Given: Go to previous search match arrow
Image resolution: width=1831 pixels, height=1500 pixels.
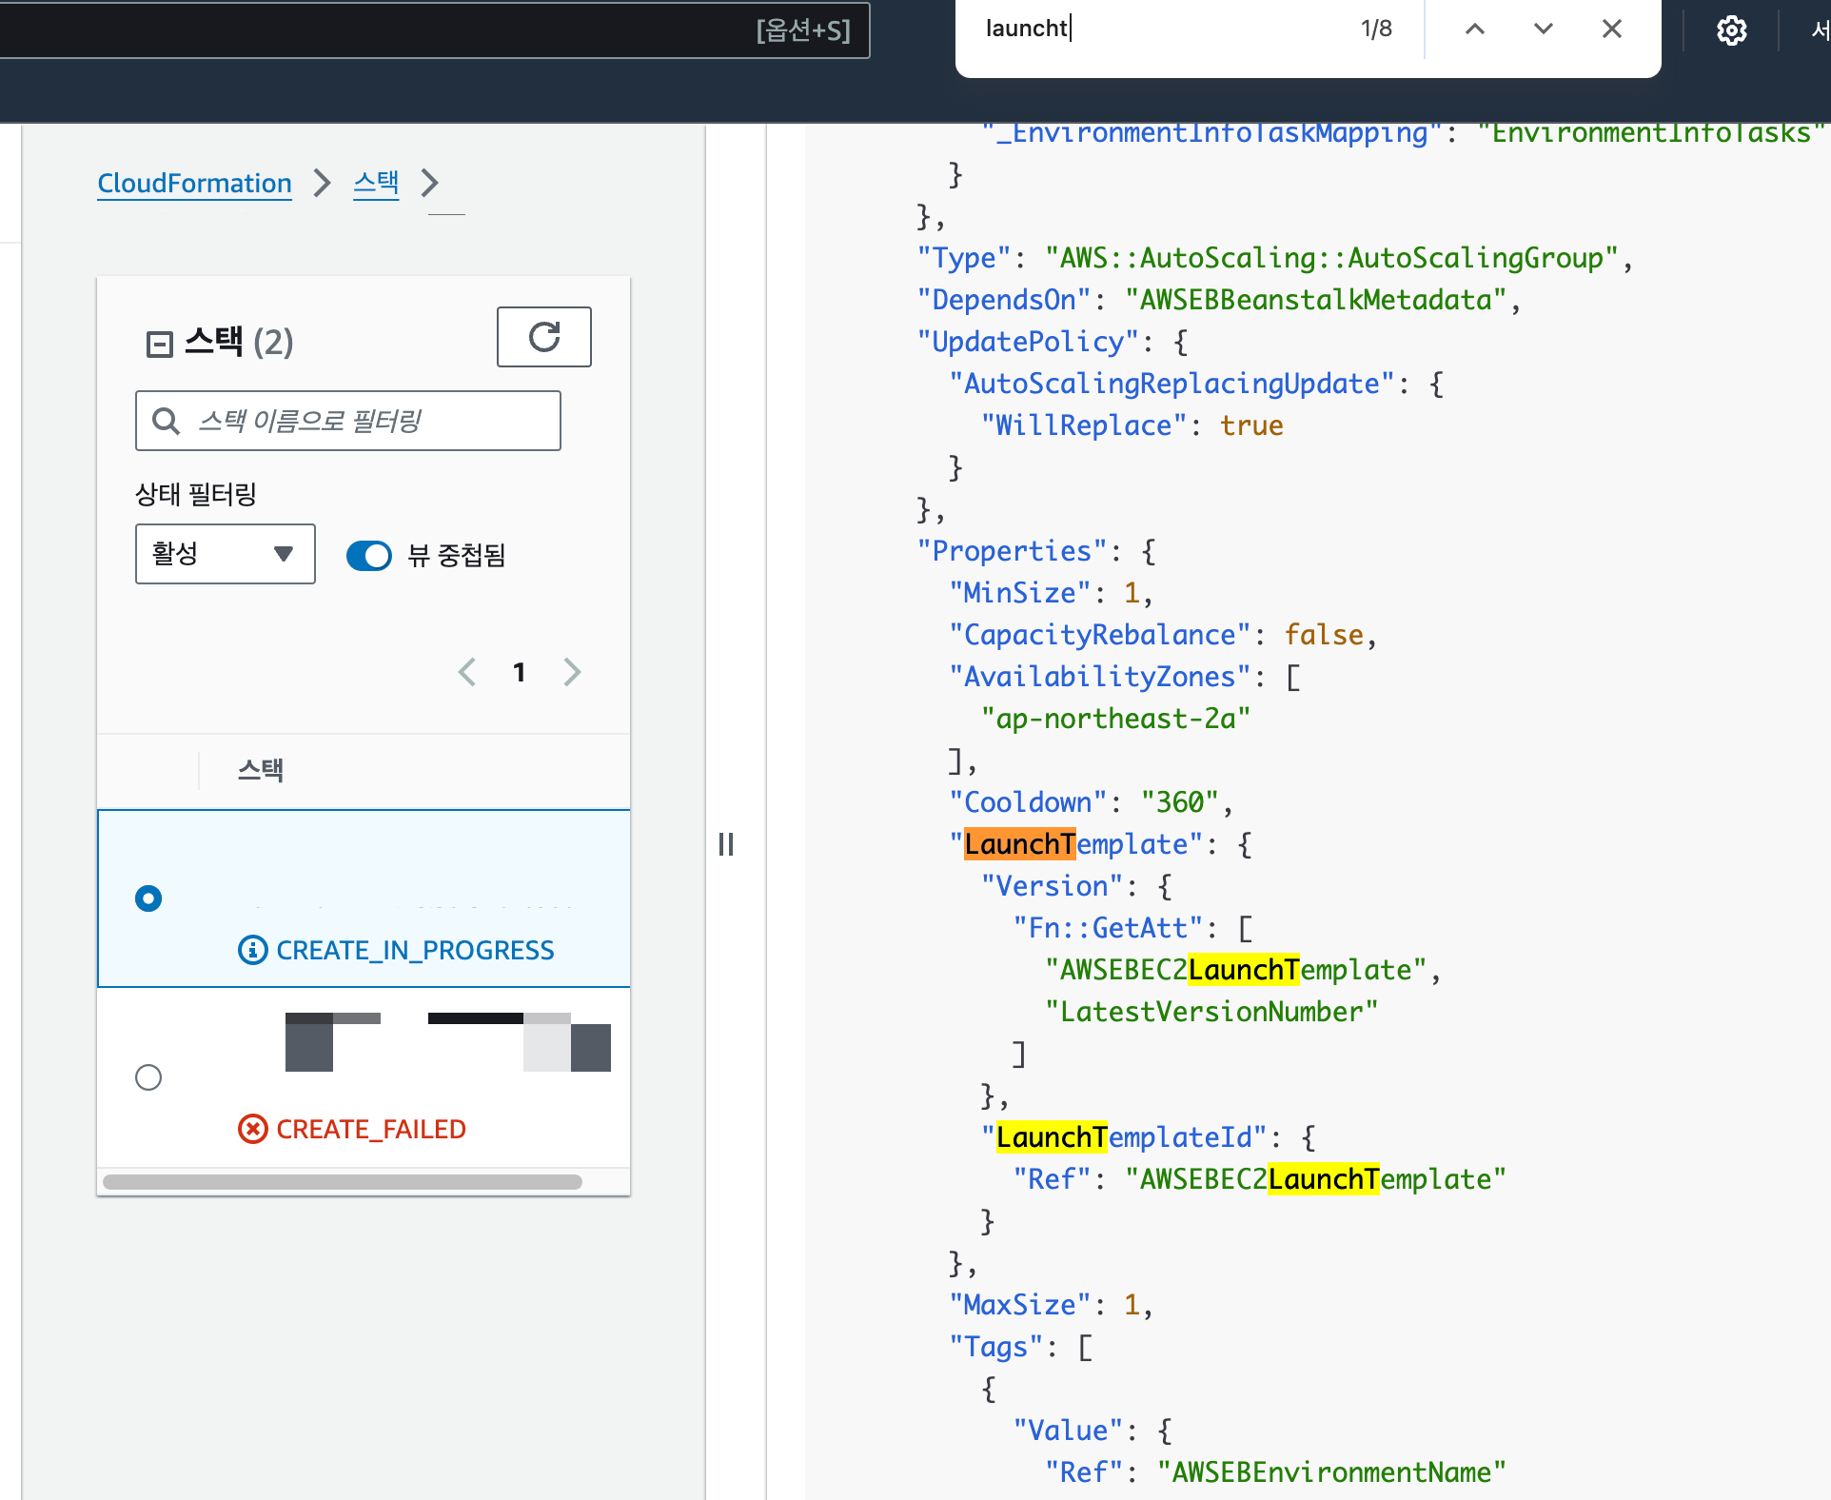Looking at the screenshot, I should point(1474,30).
